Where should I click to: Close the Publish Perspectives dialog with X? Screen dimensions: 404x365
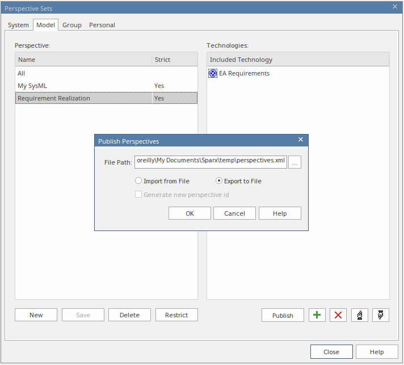(301, 140)
